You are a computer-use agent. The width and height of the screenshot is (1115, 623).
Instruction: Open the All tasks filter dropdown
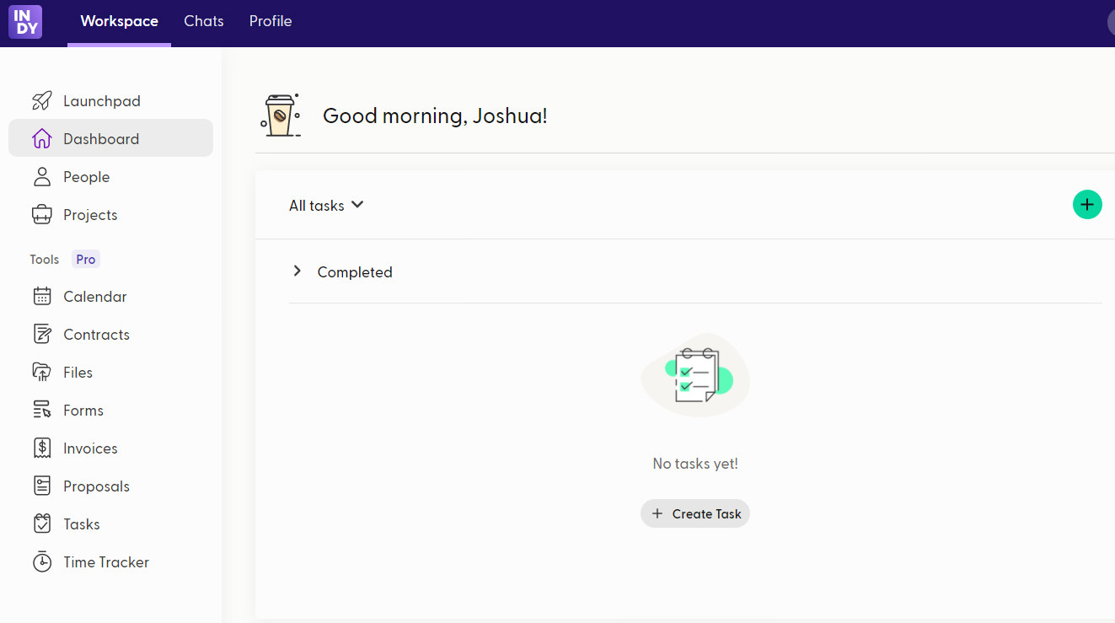click(326, 205)
